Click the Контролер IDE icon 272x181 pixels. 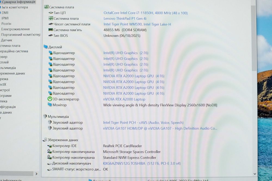(x=50, y=146)
